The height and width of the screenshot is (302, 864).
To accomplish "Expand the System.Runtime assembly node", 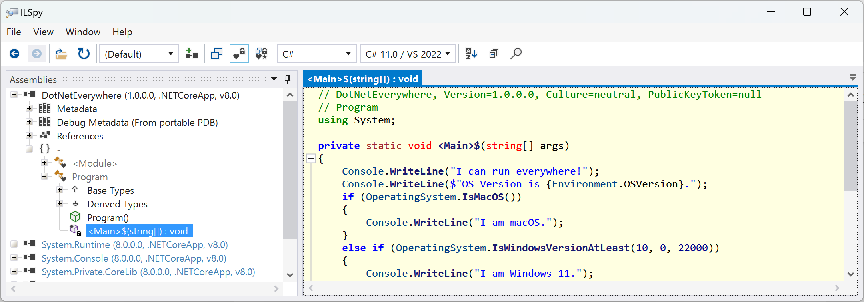I will click(x=14, y=244).
